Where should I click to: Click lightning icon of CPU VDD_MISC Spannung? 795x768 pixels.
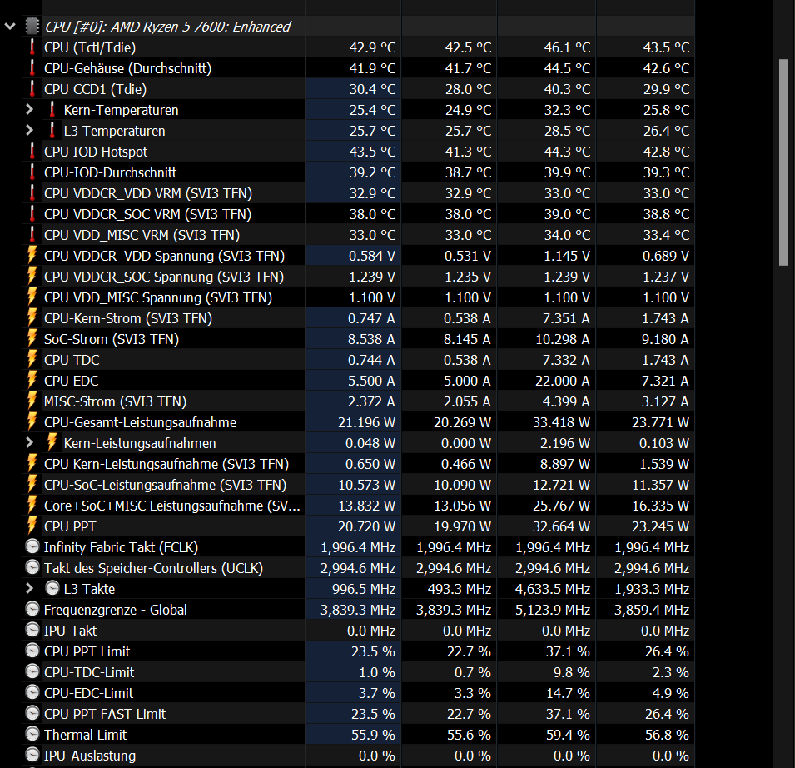[x=32, y=297]
